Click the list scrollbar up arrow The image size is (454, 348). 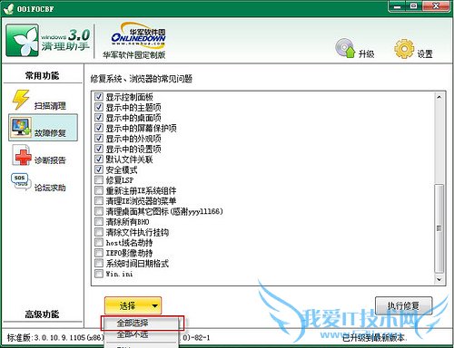(439, 97)
